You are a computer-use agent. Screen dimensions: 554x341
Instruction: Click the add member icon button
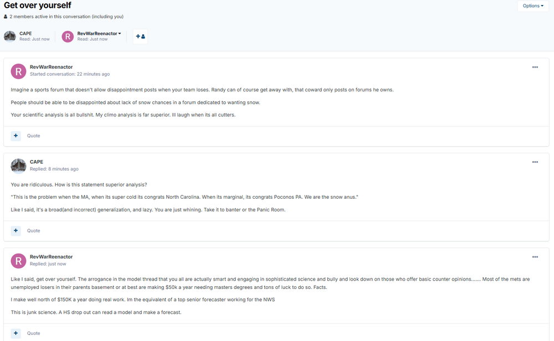(140, 37)
